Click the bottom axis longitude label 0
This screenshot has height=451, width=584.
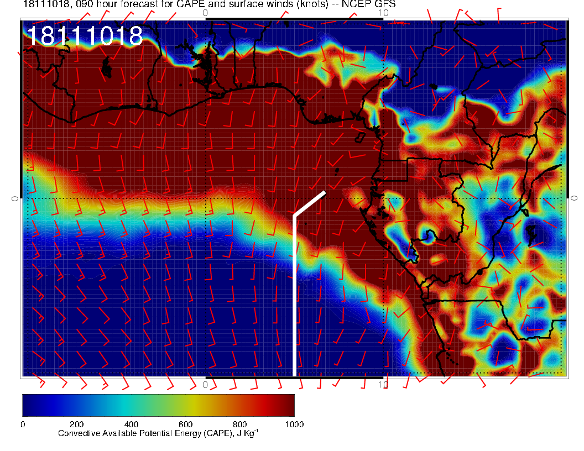point(205,384)
